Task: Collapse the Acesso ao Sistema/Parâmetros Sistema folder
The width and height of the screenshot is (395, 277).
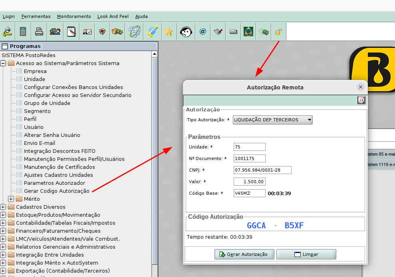Action: point(3,63)
